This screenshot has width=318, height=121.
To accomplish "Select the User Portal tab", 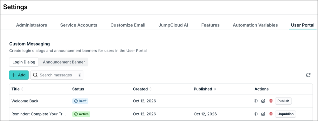I will click(x=303, y=25).
